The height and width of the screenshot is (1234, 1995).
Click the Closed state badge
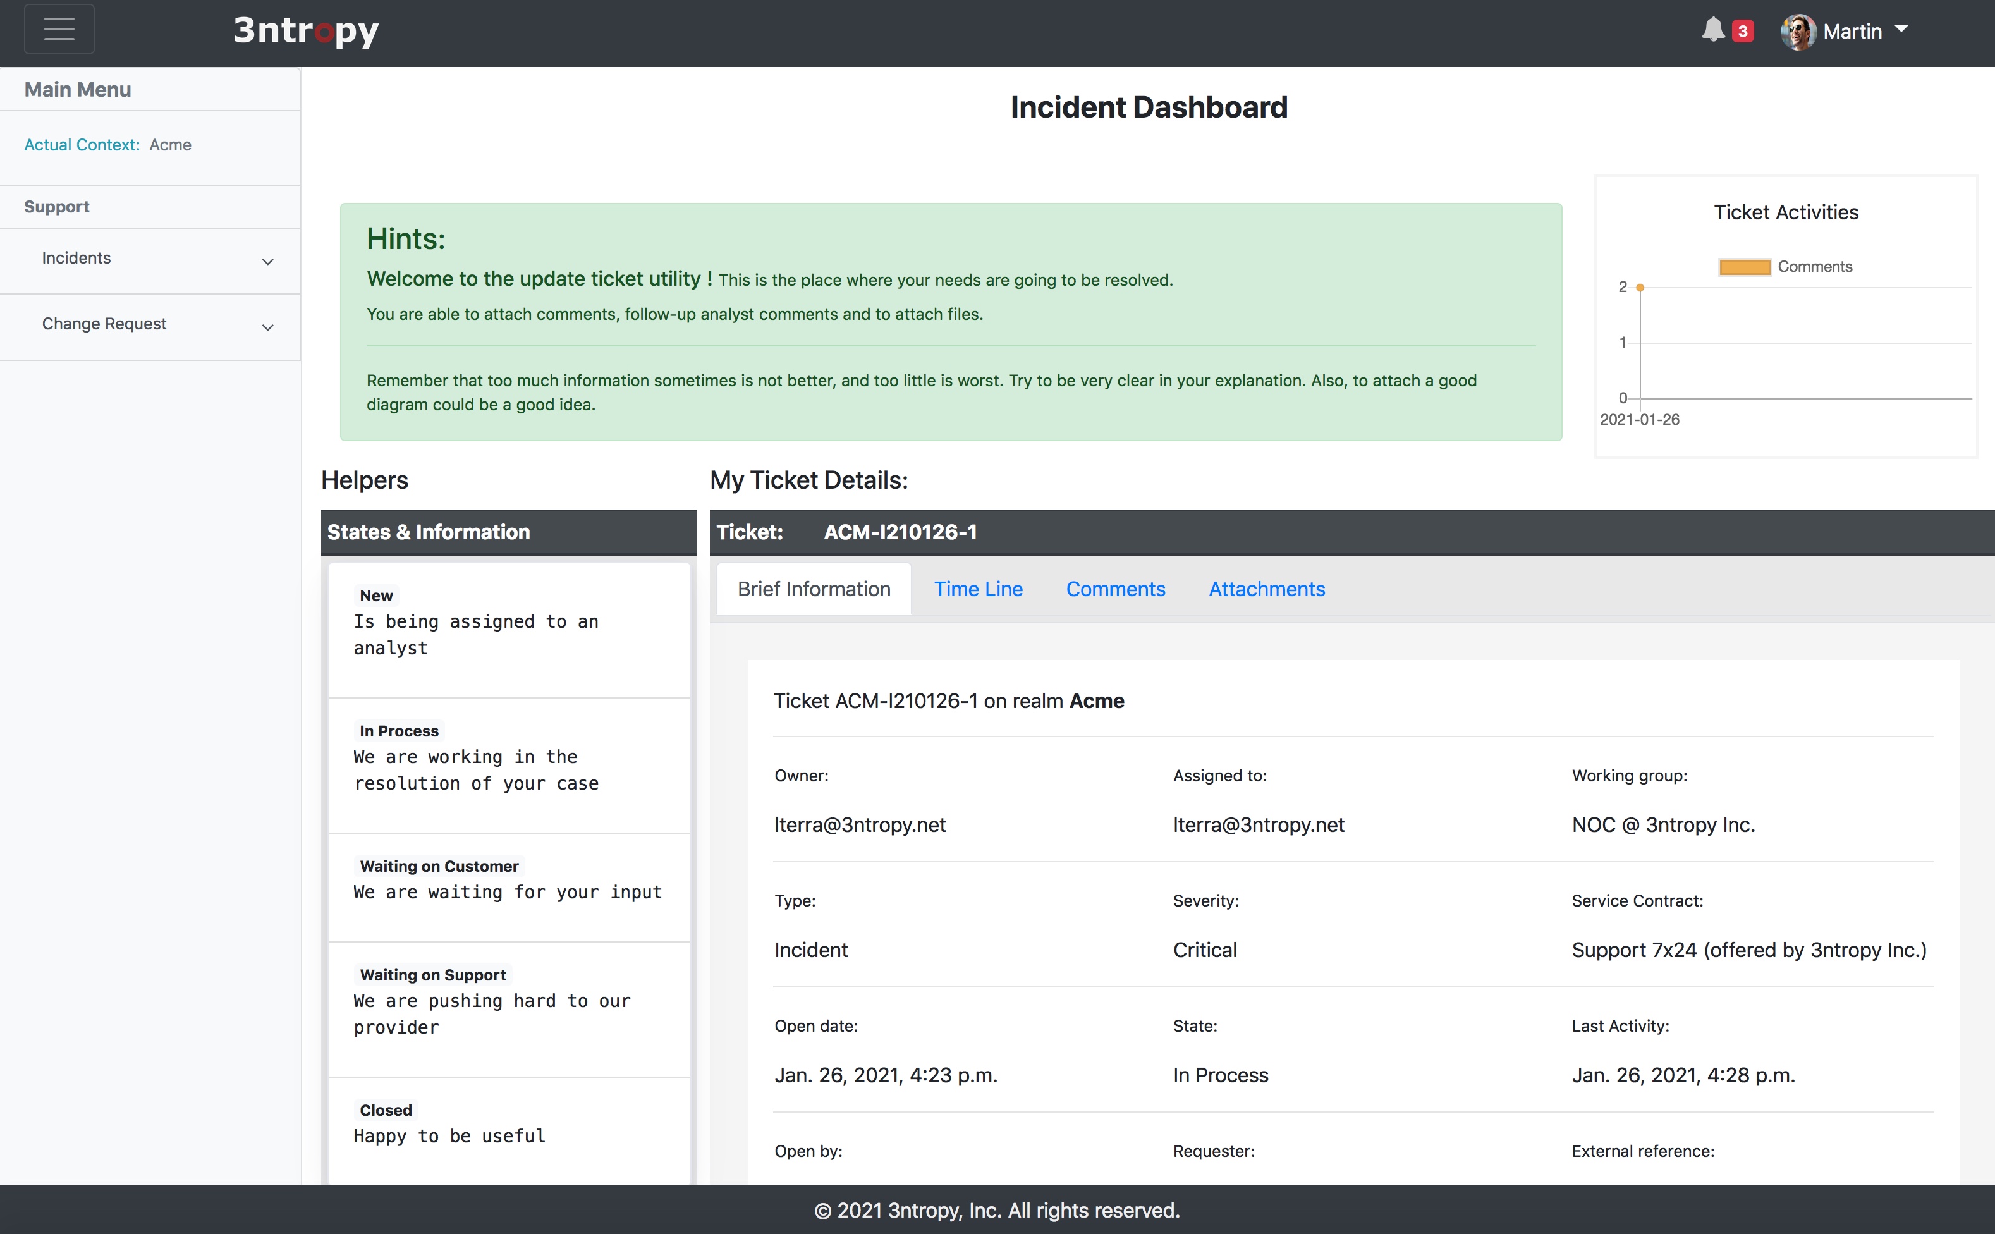tap(385, 1110)
